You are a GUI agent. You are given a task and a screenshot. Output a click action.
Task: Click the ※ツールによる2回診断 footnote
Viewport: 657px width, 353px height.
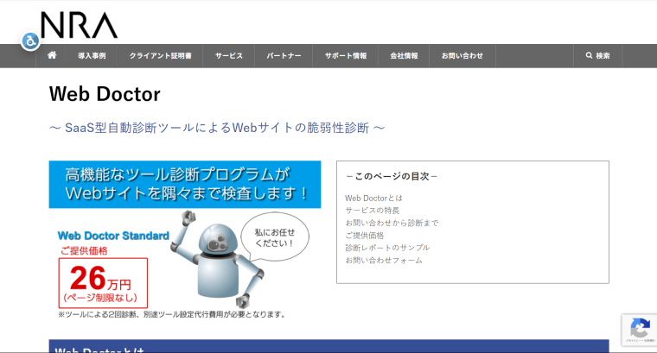pos(172,314)
